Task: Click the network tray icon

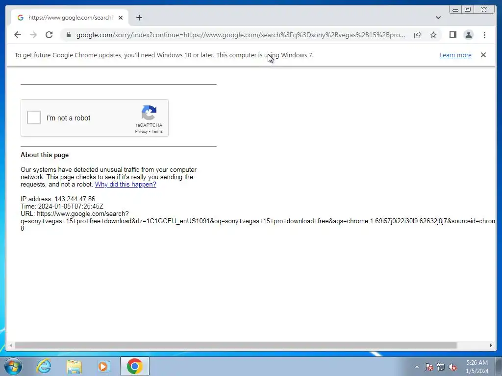Action: (441, 367)
